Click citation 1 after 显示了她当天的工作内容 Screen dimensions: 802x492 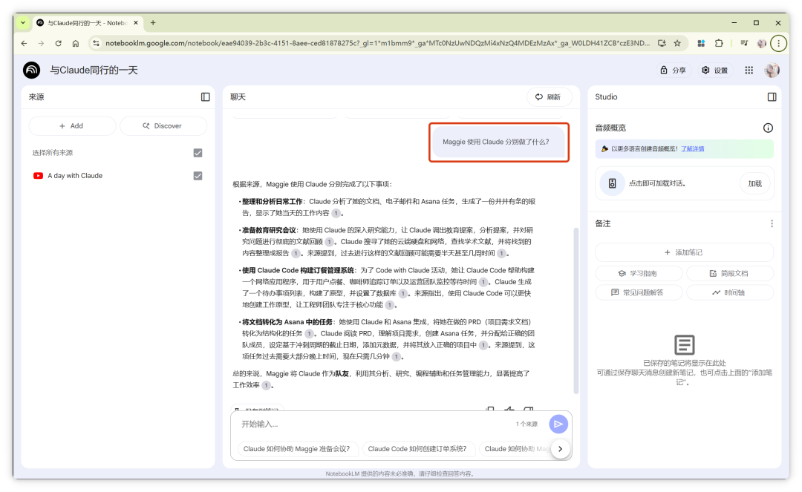click(336, 213)
